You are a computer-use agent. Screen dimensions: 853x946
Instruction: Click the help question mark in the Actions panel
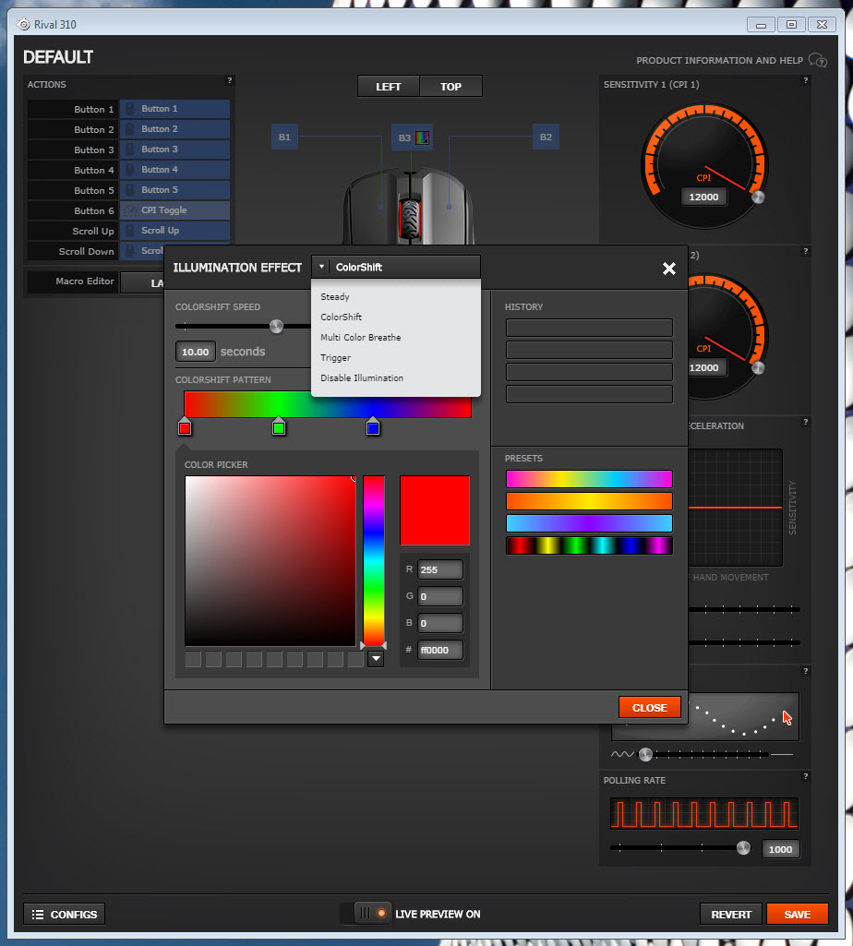click(229, 80)
